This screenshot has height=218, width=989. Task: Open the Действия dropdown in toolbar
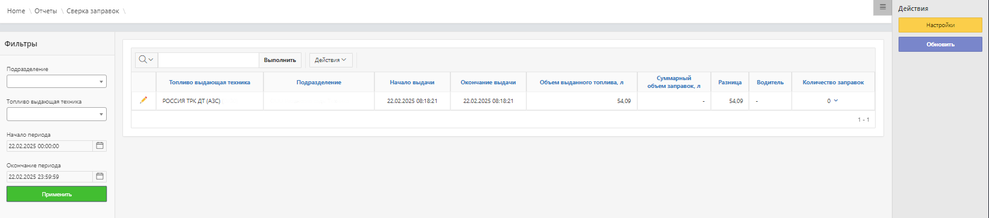pyautogui.click(x=330, y=60)
